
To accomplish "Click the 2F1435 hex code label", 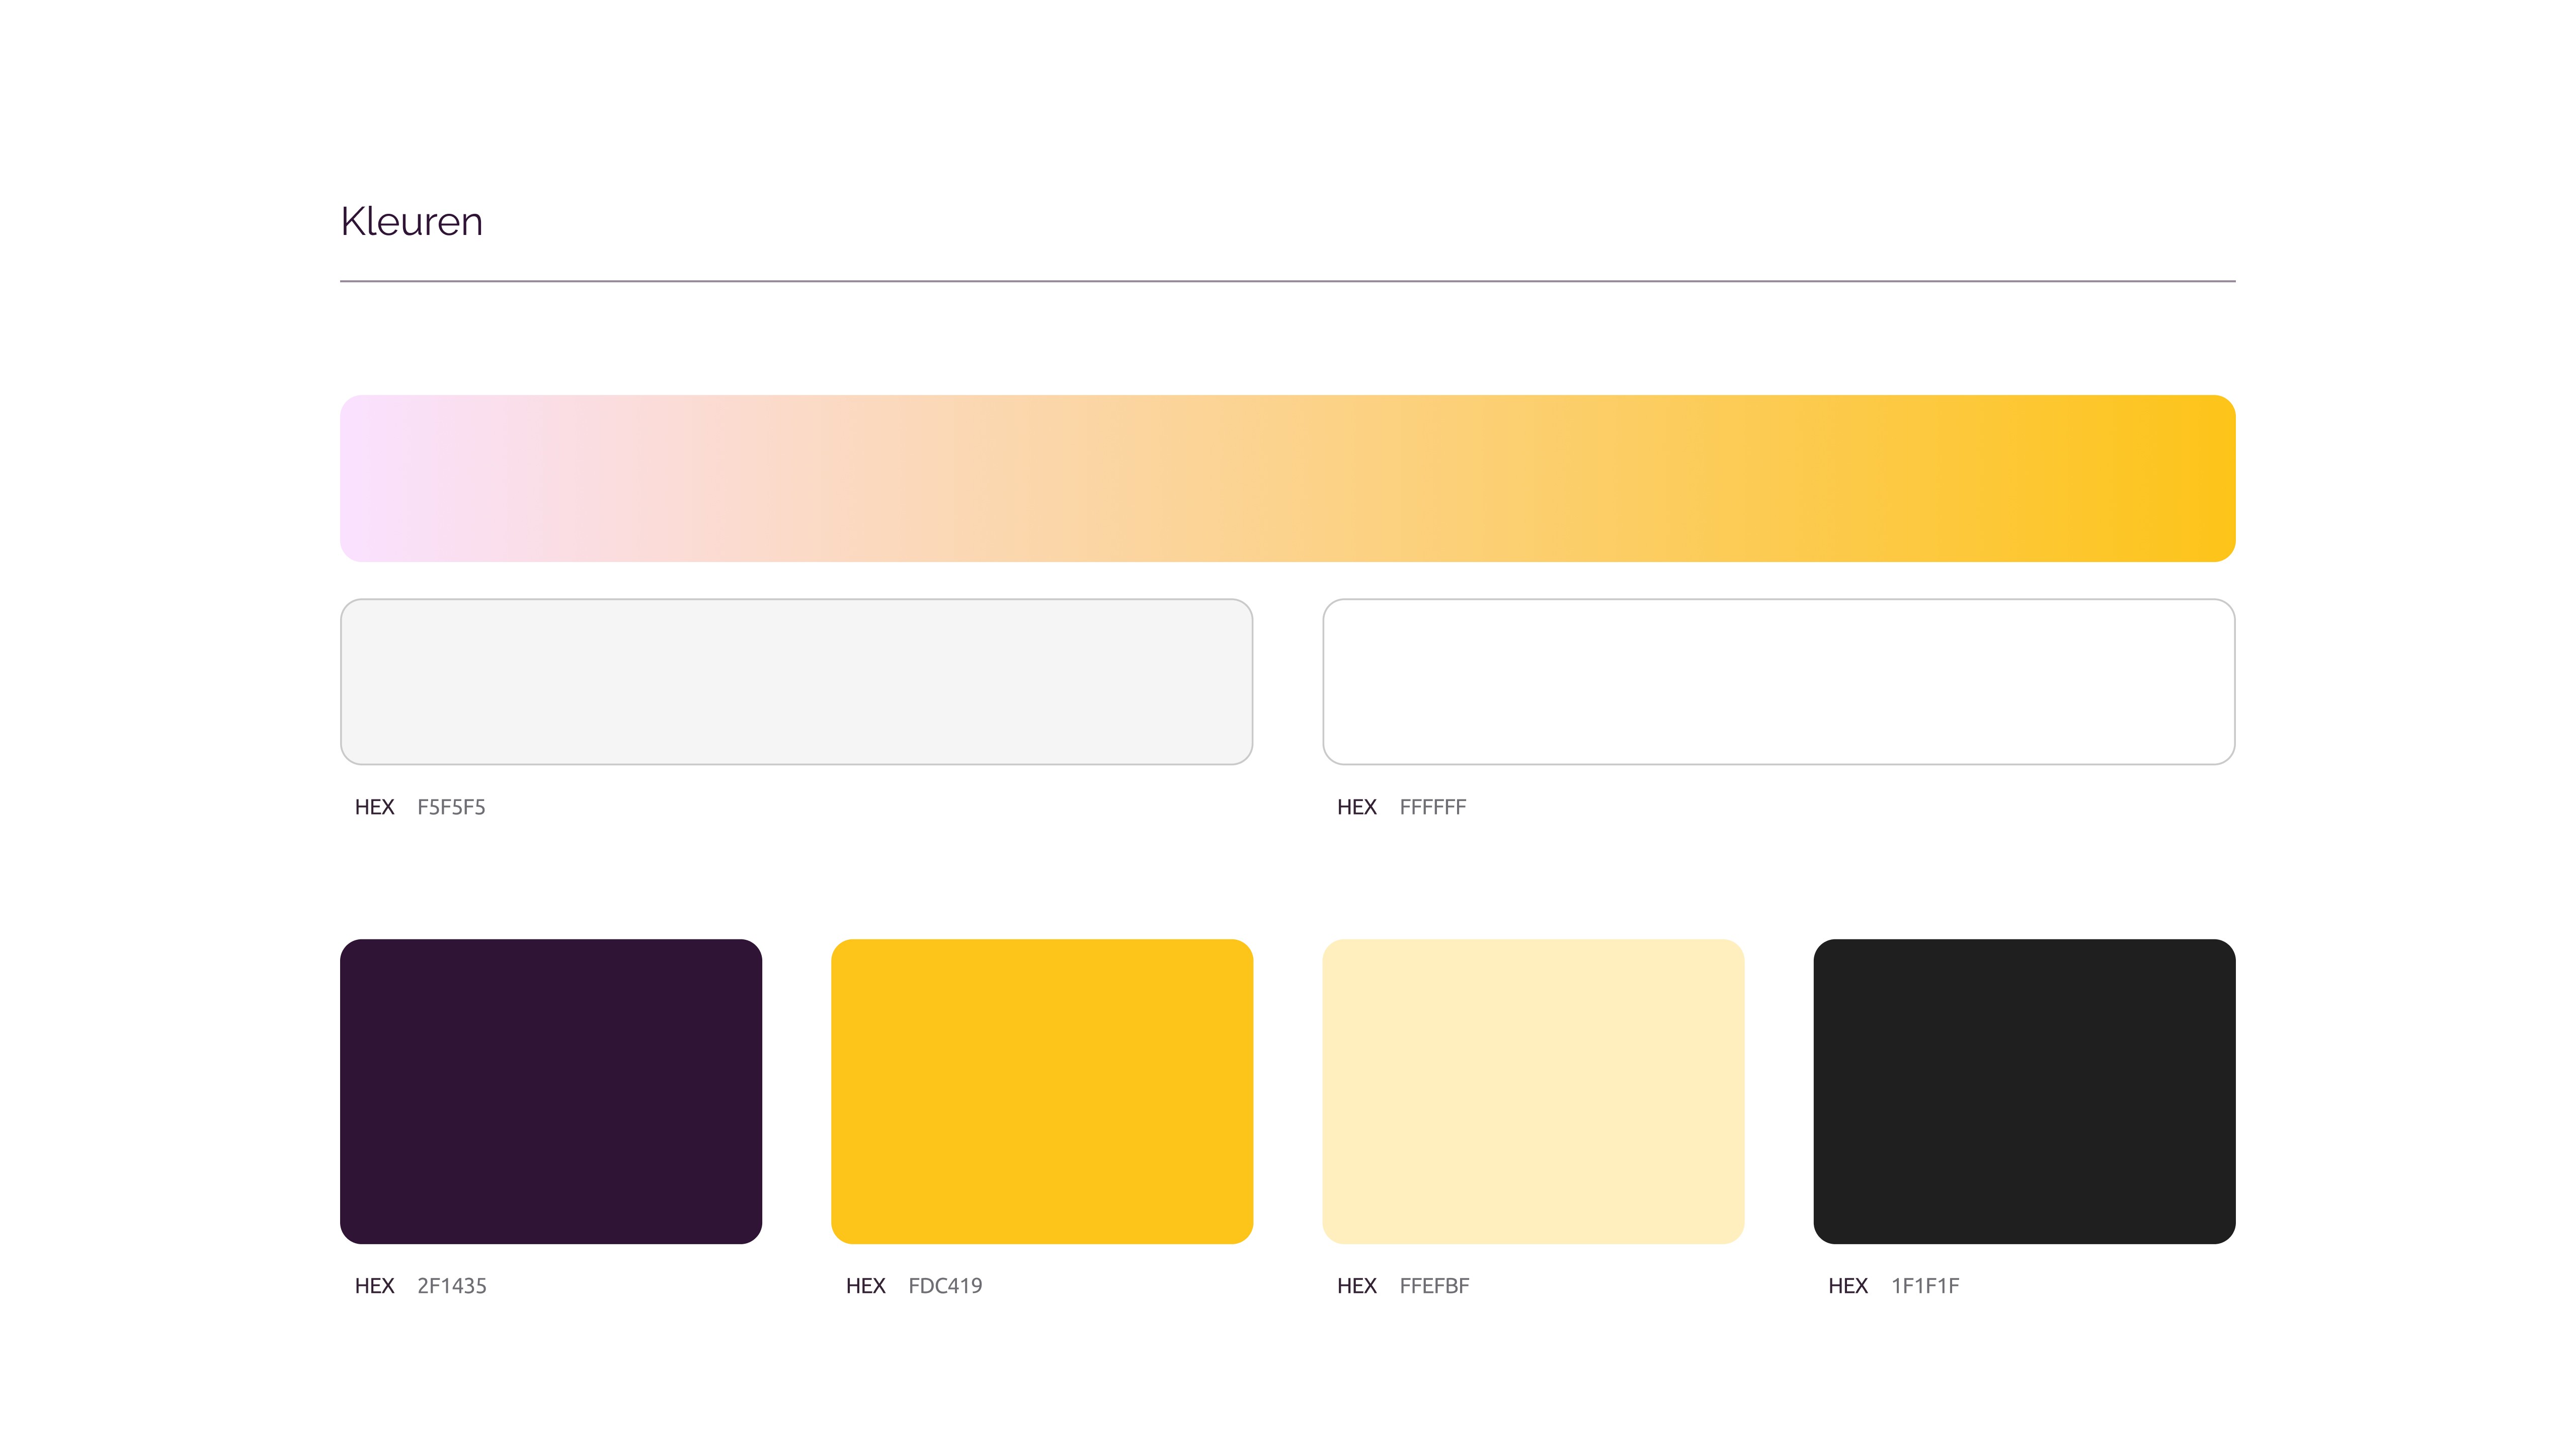I will pos(451,1286).
